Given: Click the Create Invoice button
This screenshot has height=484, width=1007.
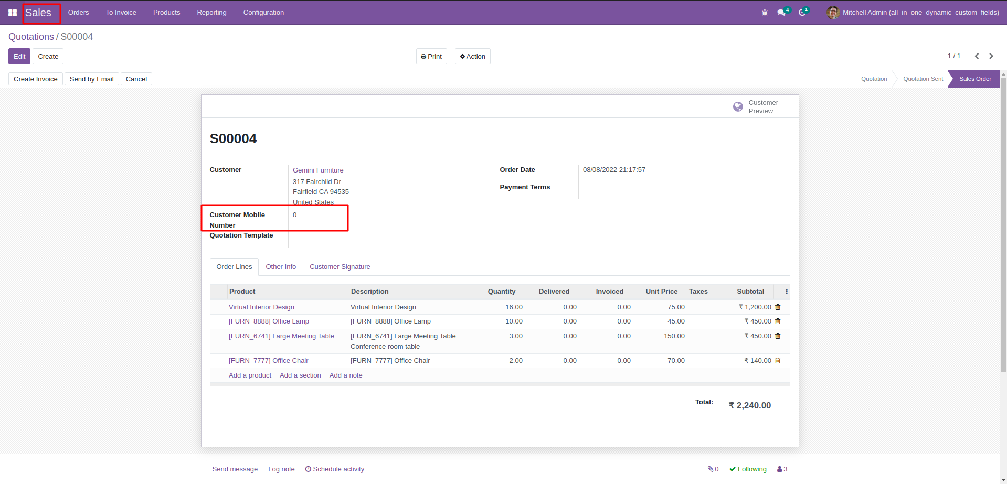Looking at the screenshot, I should [x=36, y=79].
